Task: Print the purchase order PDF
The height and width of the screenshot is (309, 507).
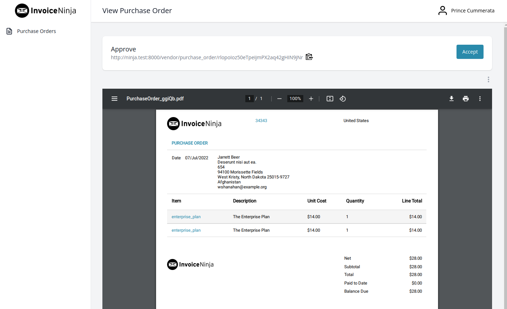Action: point(466,99)
